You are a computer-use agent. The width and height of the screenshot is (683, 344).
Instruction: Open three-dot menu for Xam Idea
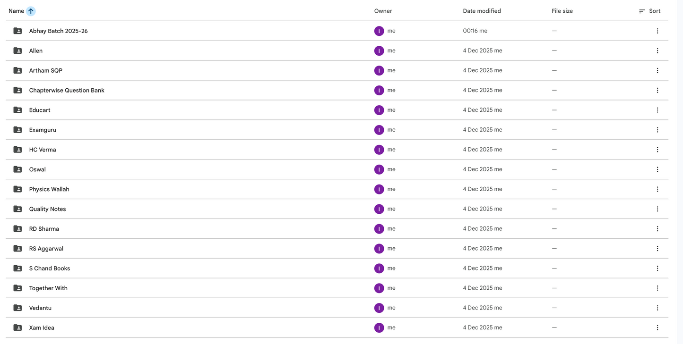pyautogui.click(x=657, y=327)
